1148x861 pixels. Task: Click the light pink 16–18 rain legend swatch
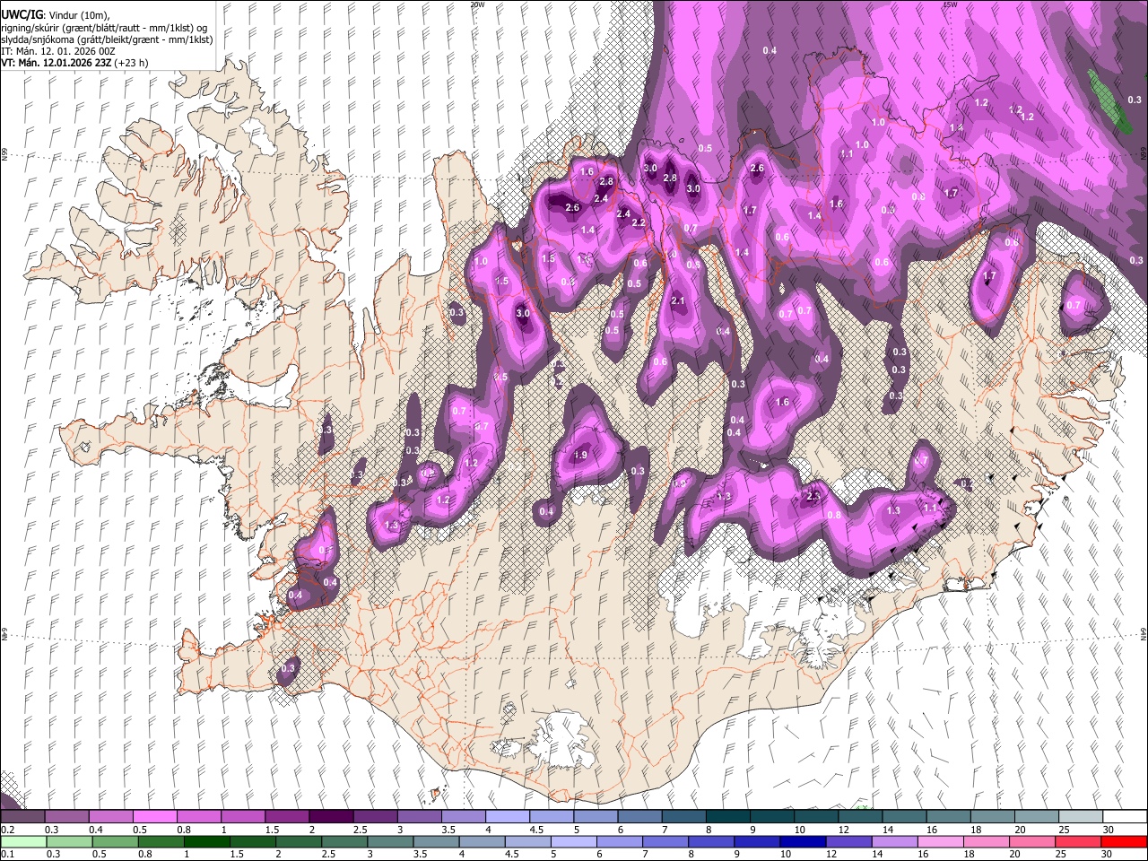942,841
